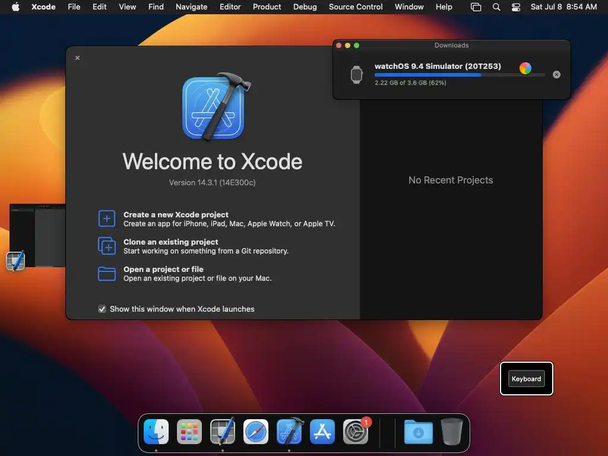608x456 pixels.
Task: Click the Welcome to Xcode heading
Action: point(212,161)
